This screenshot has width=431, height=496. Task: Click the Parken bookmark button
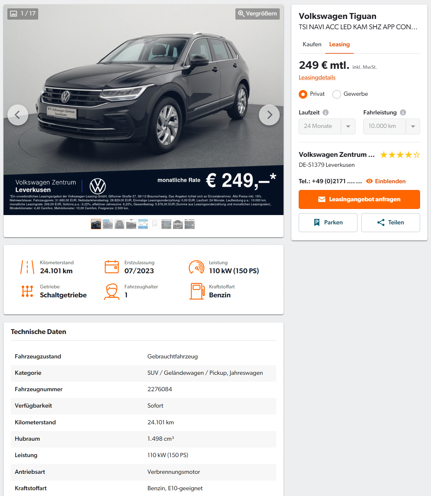click(328, 222)
